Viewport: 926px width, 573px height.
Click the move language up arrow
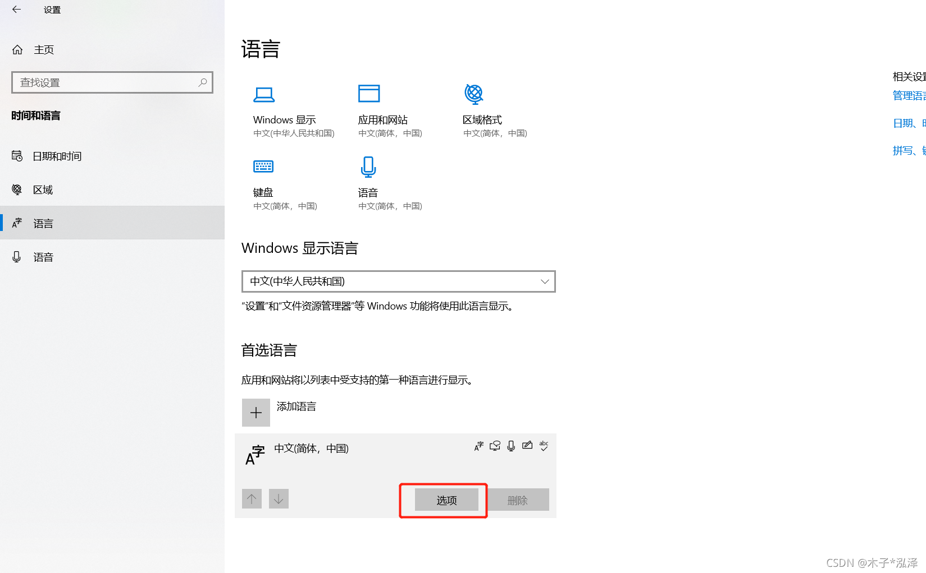[x=252, y=498]
